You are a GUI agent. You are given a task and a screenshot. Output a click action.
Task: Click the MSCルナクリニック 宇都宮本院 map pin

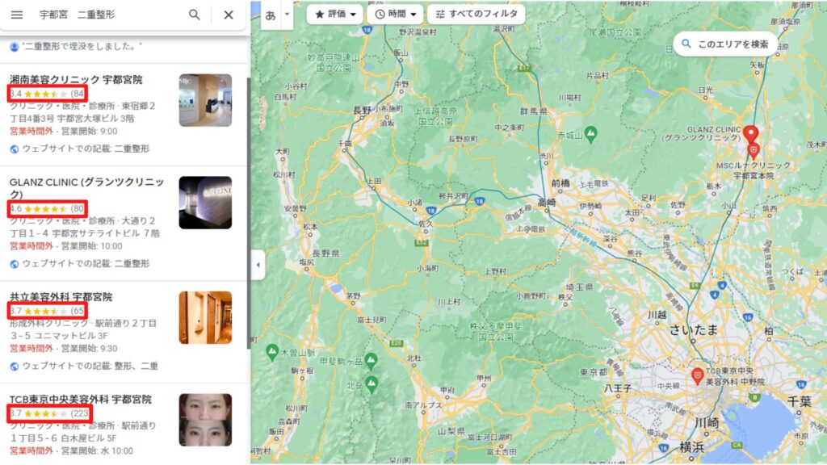coord(754,151)
